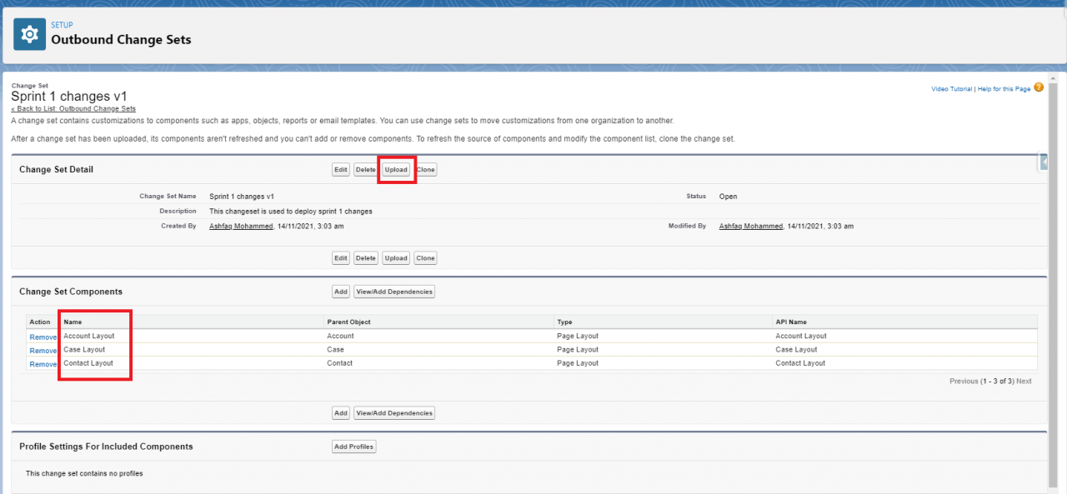This screenshot has height=494, width=1067.
Task: Click the Upload button in Change Set Detail
Action: 395,169
